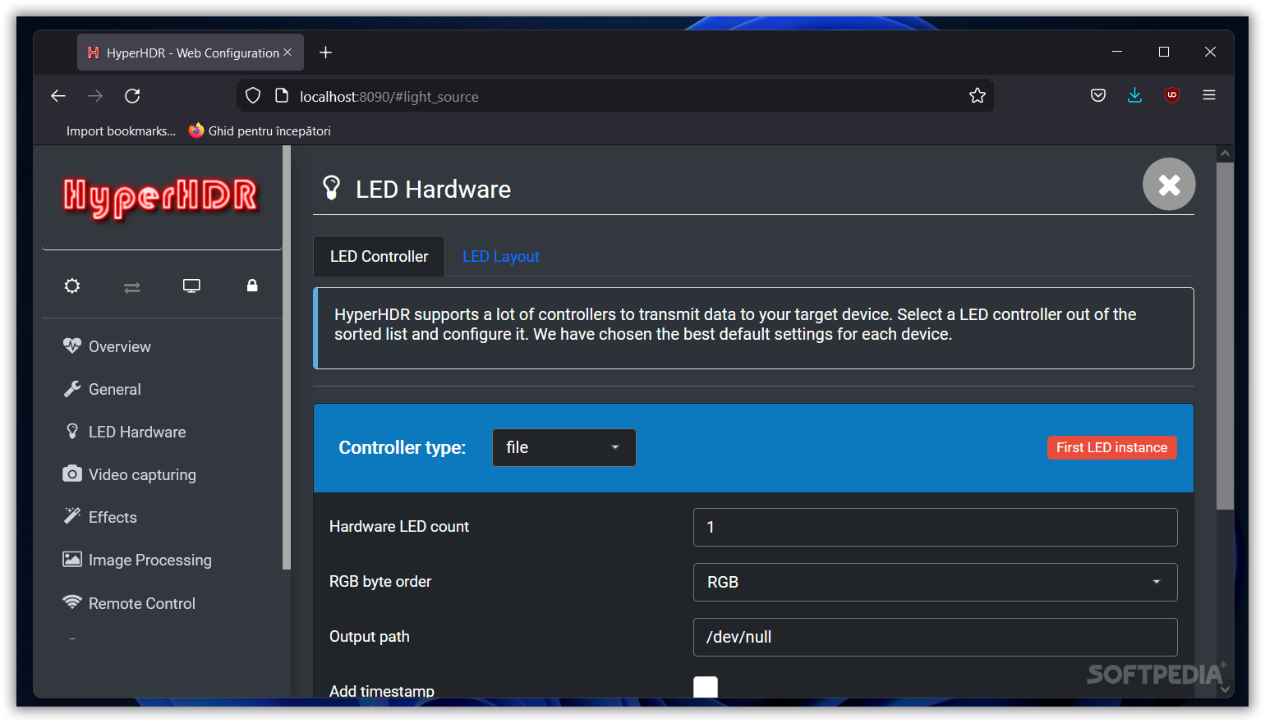Click the lock password icon in sidebar
The height and width of the screenshot is (723, 1265).
click(x=252, y=285)
